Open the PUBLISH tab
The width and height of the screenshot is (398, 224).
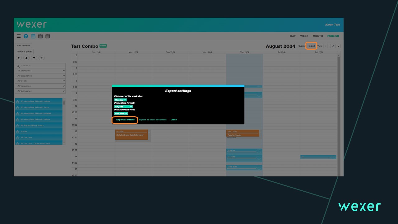pos(333,36)
